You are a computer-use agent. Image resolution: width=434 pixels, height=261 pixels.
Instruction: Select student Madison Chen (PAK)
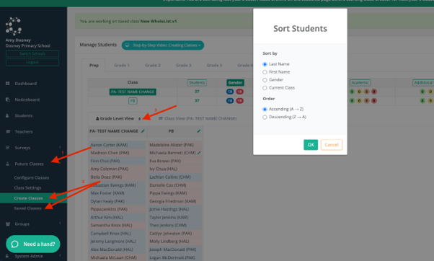[118, 153]
